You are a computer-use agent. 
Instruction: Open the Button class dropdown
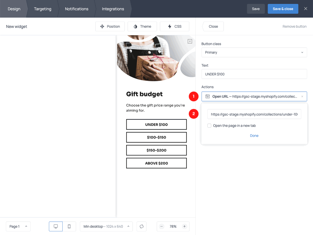pos(254,52)
